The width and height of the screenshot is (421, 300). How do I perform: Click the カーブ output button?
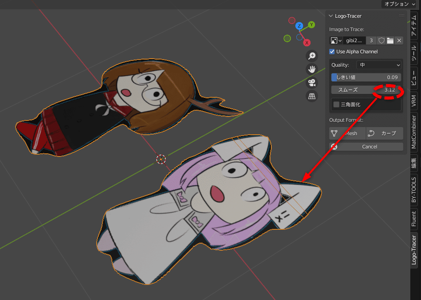384,133
